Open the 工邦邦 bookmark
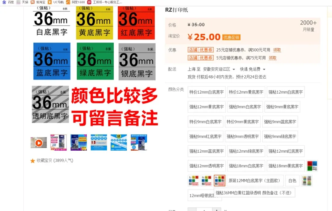The height and width of the screenshot is (211, 332). point(105,2)
